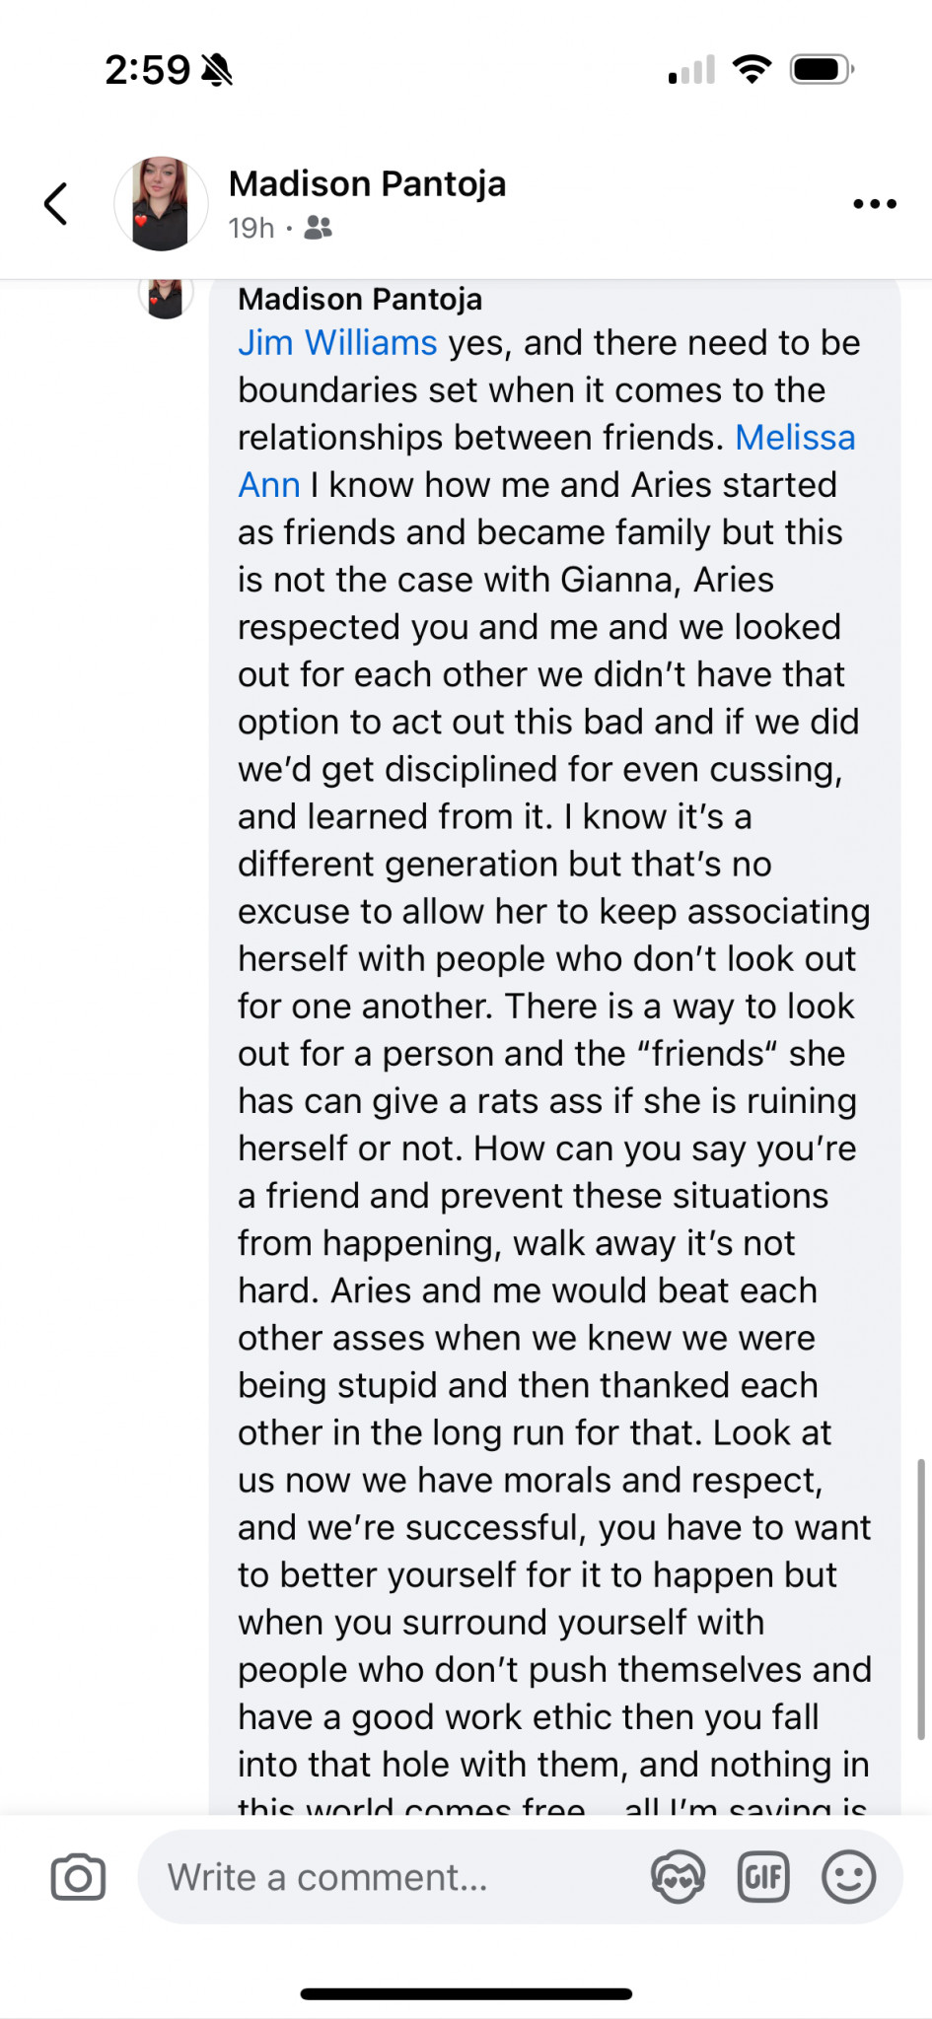Tap the Write a comment field

tap(394, 1877)
